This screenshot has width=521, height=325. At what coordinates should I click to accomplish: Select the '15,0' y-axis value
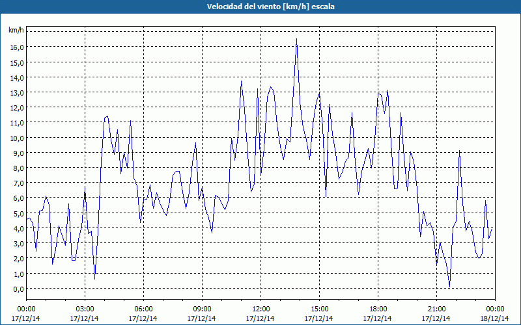click(x=17, y=62)
